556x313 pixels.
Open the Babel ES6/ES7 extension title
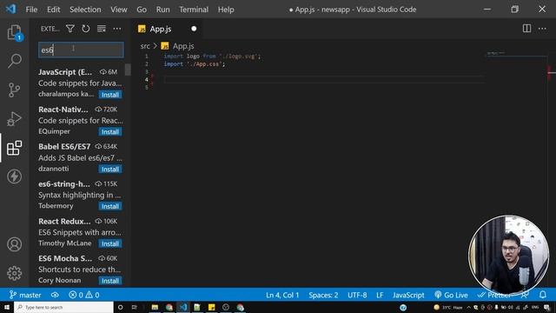[64, 147]
